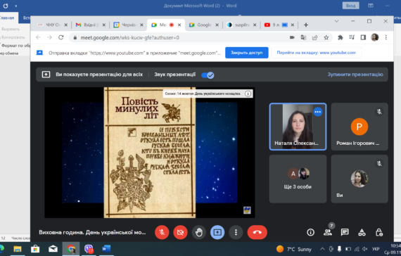Viewport: 401px width, 256px height.
Task: Click the present screen button
Action: tap(217, 232)
